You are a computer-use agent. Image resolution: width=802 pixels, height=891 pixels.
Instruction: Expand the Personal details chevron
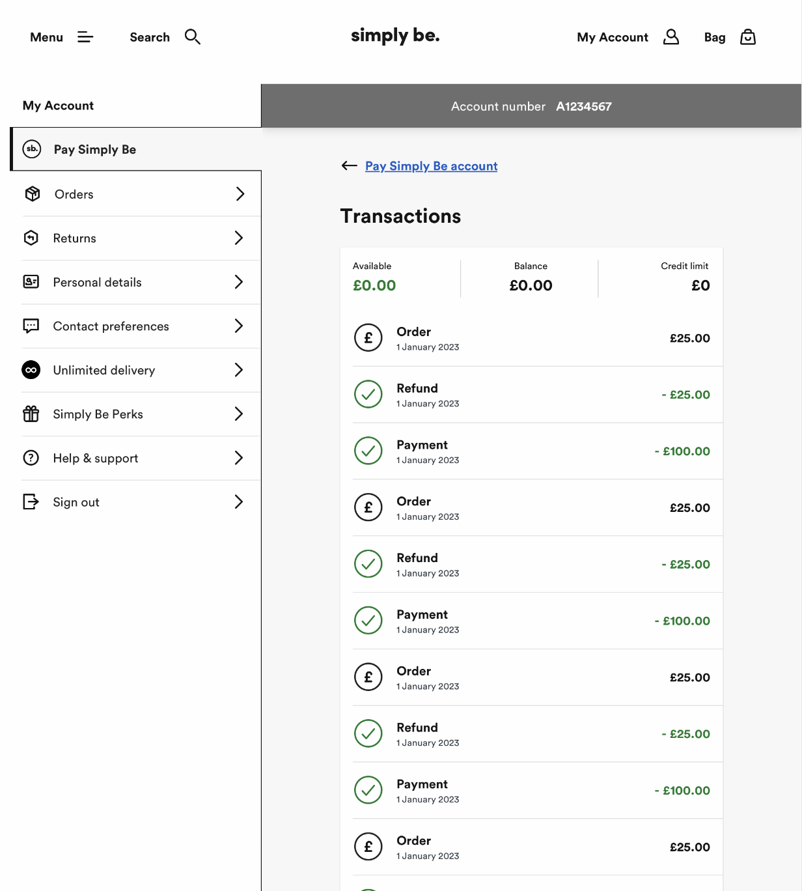point(239,282)
